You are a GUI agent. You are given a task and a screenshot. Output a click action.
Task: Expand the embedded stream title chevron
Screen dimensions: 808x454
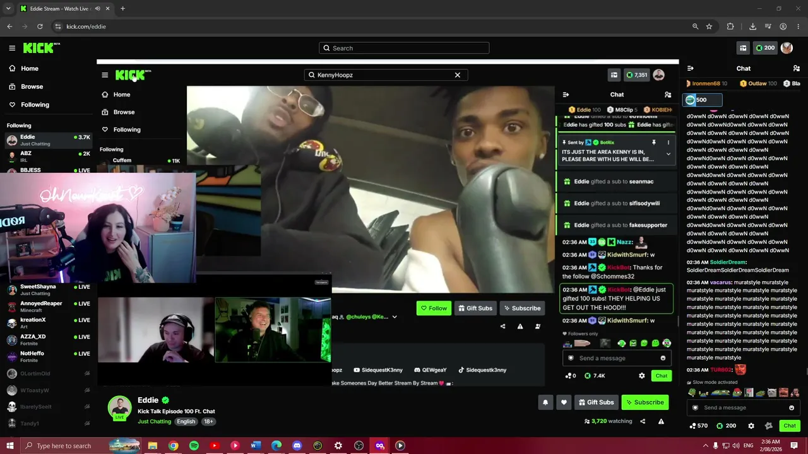(395, 317)
